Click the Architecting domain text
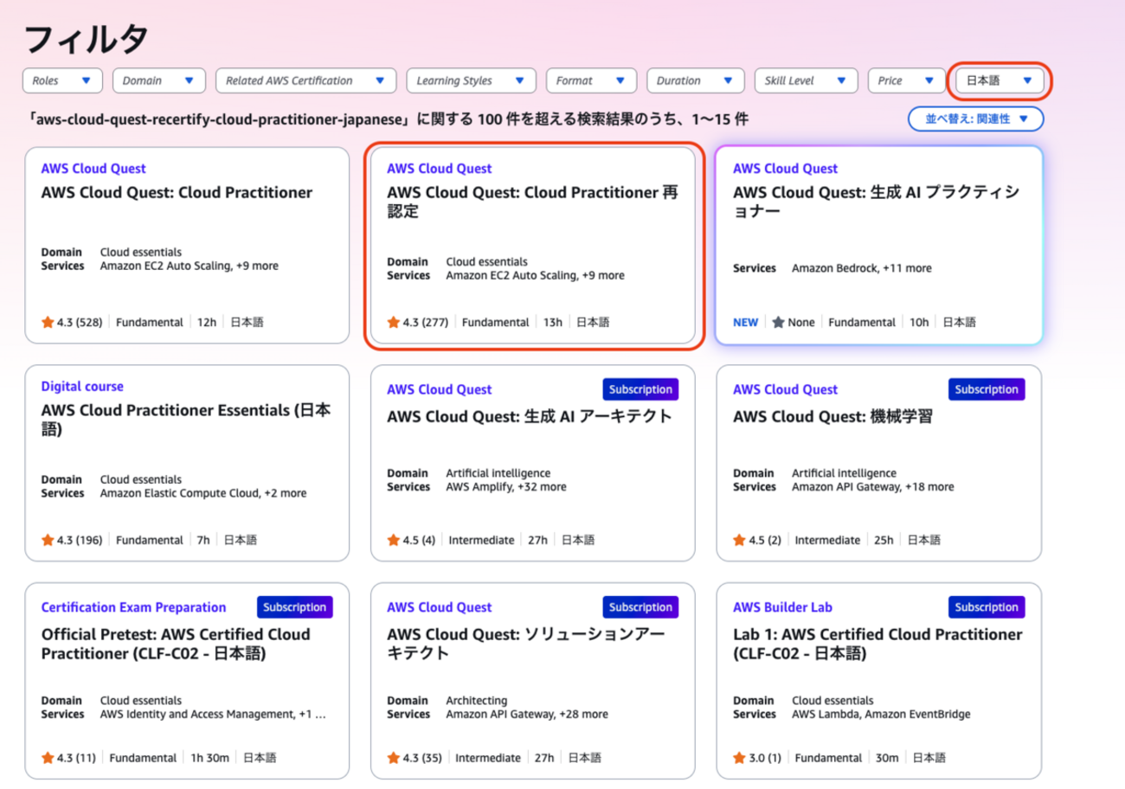 click(x=477, y=700)
